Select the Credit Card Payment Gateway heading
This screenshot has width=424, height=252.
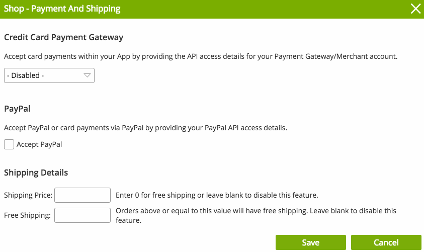(x=63, y=37)
